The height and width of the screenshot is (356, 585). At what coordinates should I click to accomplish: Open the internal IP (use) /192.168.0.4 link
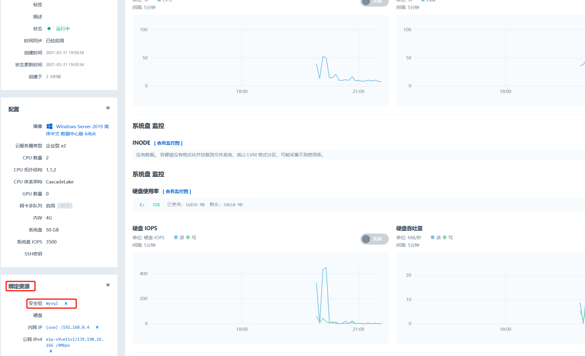(68, 327)
